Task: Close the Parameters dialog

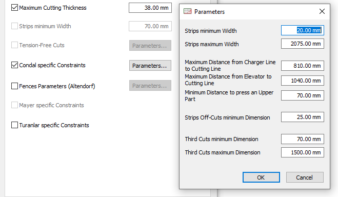Action: point(322,11)
